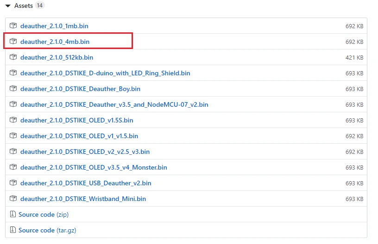Click package icon beside D-duino_with_LED_Ring_Shield.bin
Image resolution: width=378 pixels, height=244 pixels.
click(13, 73)
